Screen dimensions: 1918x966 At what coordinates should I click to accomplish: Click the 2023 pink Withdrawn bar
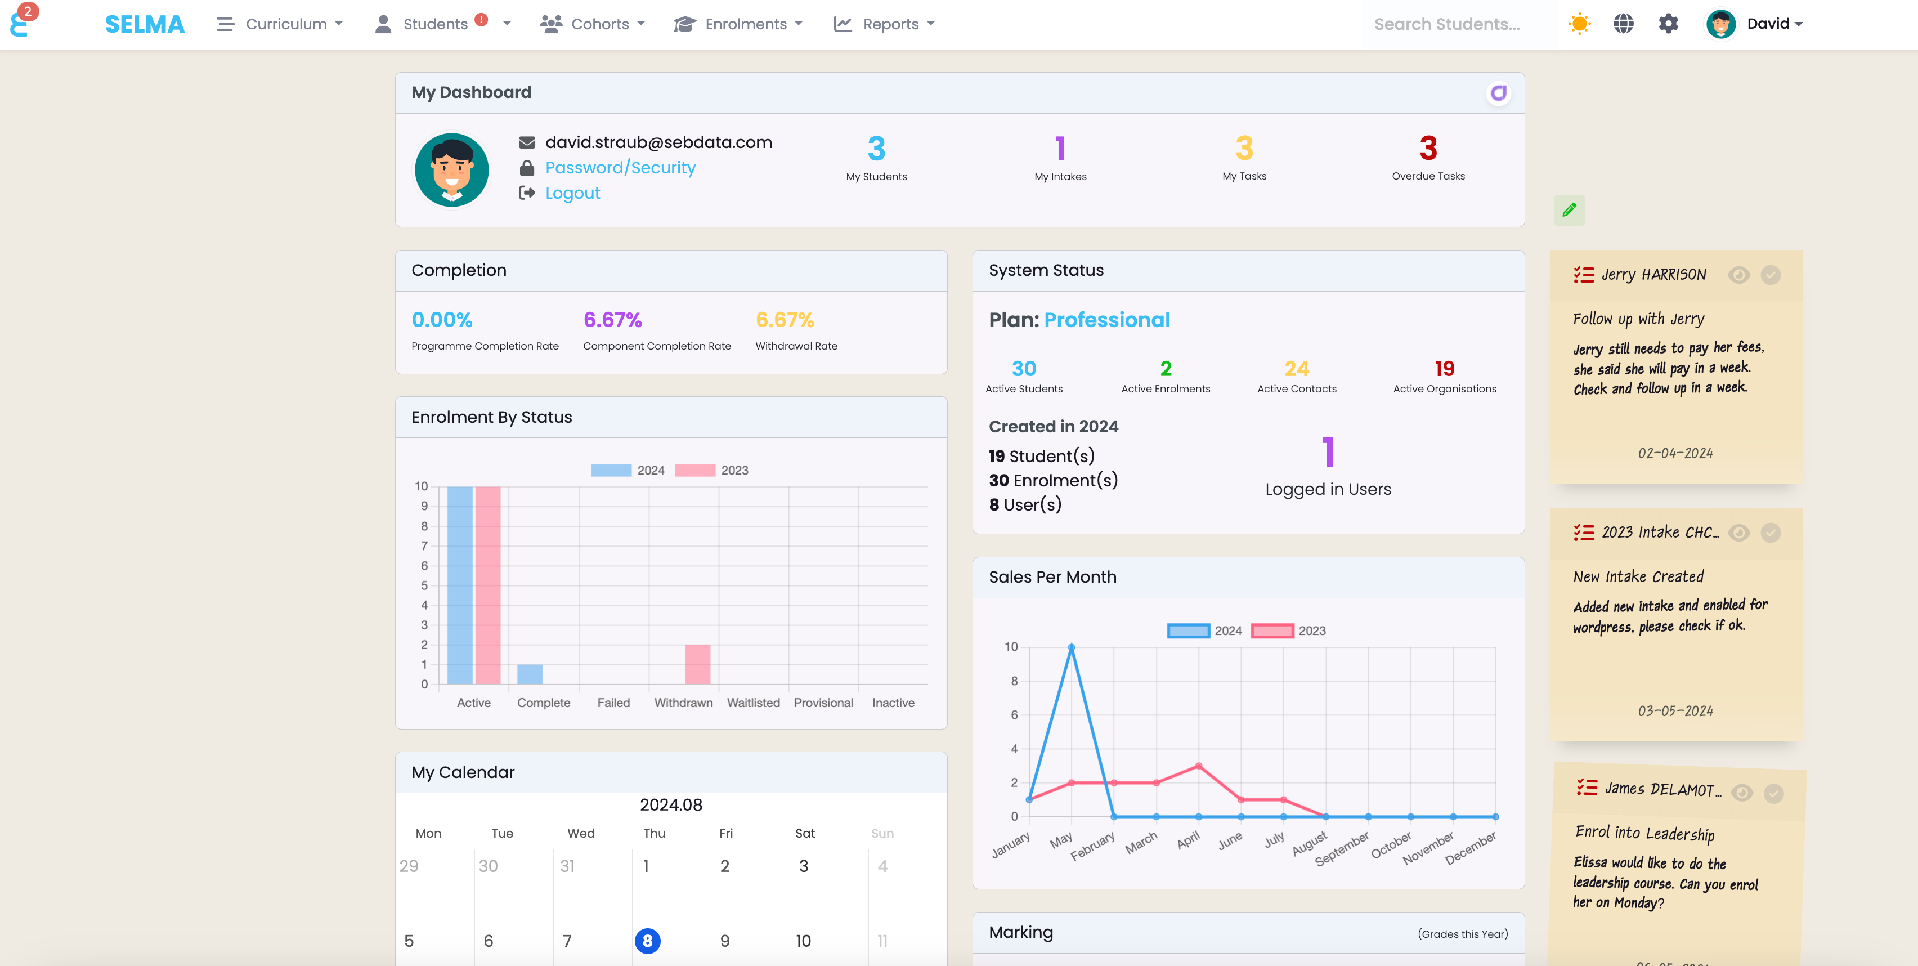(x=698, y=664)
